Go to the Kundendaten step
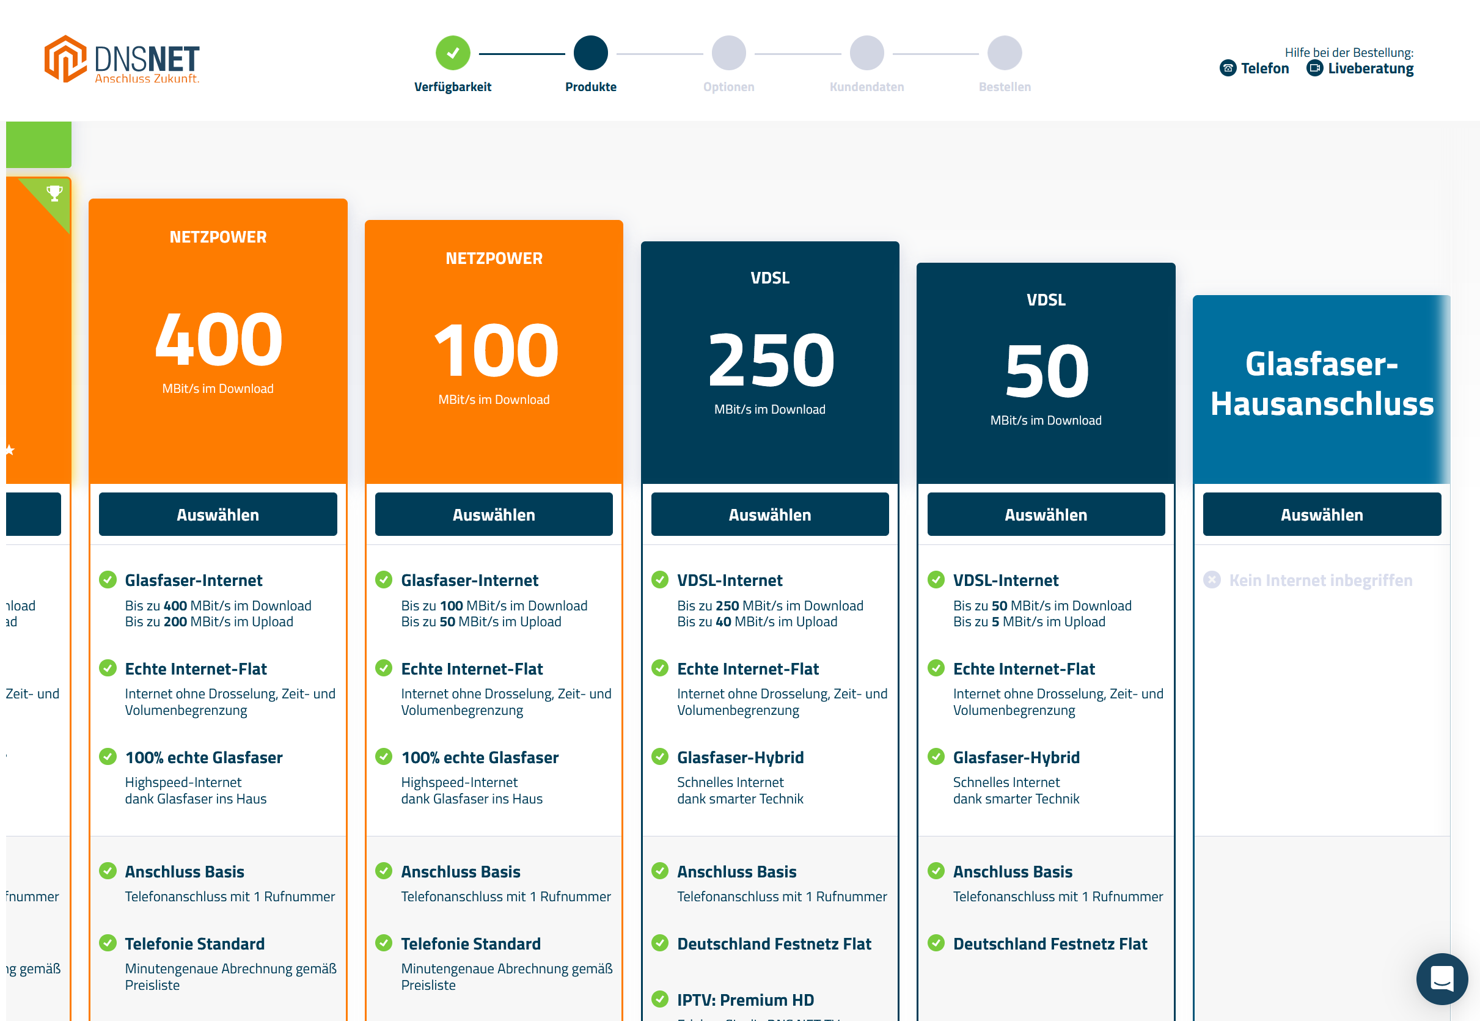 [866, 53]
